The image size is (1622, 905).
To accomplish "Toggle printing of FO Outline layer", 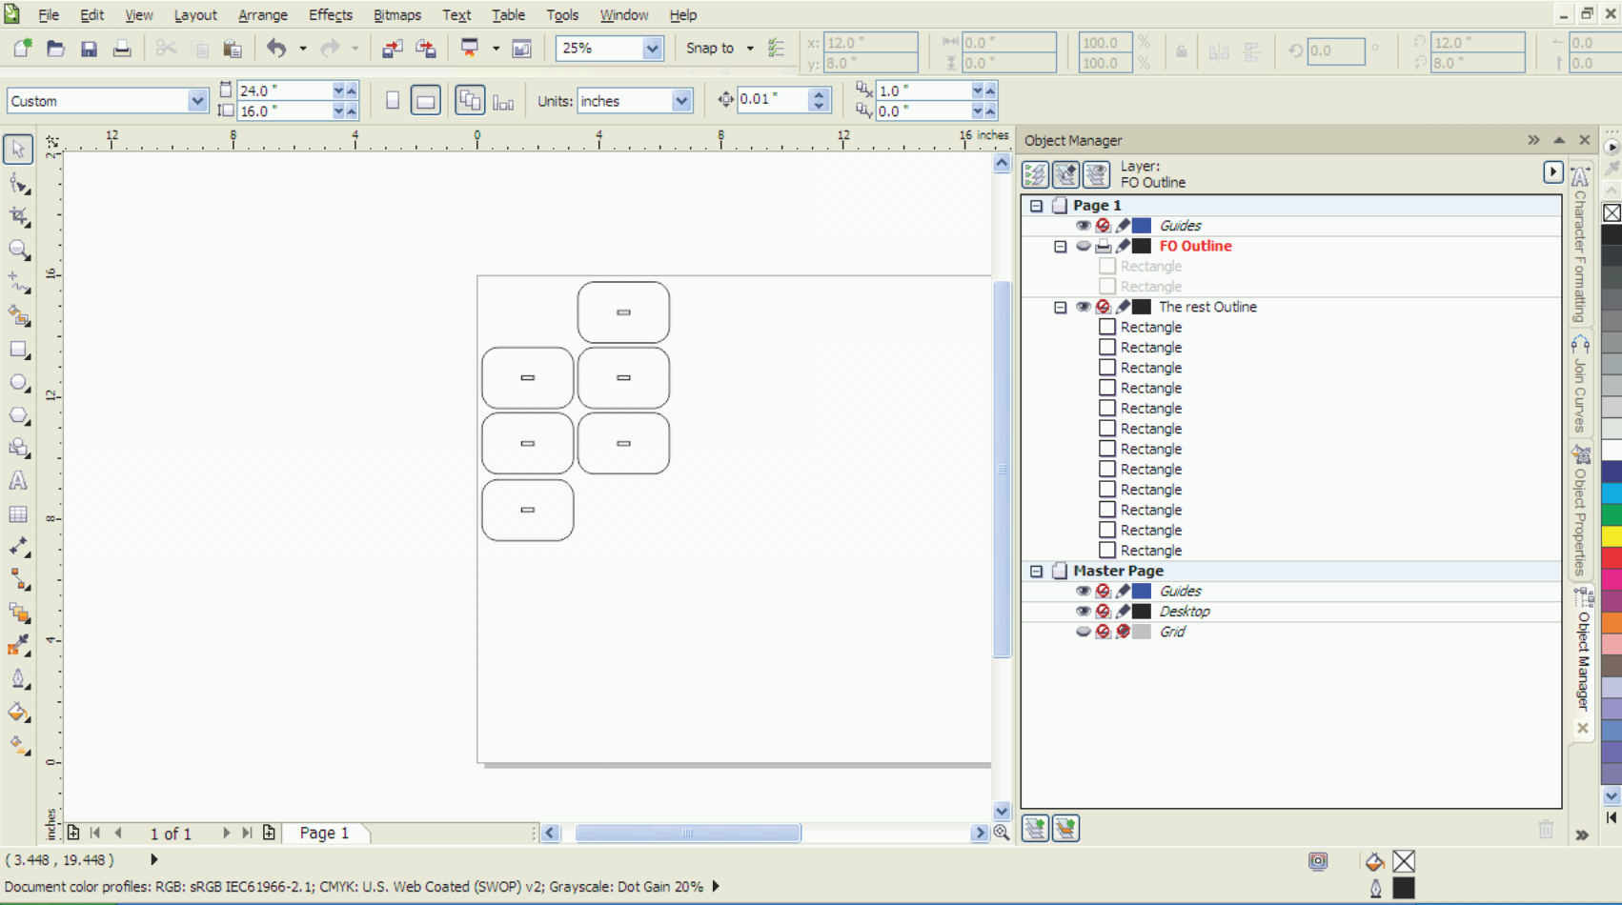I will (1103, 246).
